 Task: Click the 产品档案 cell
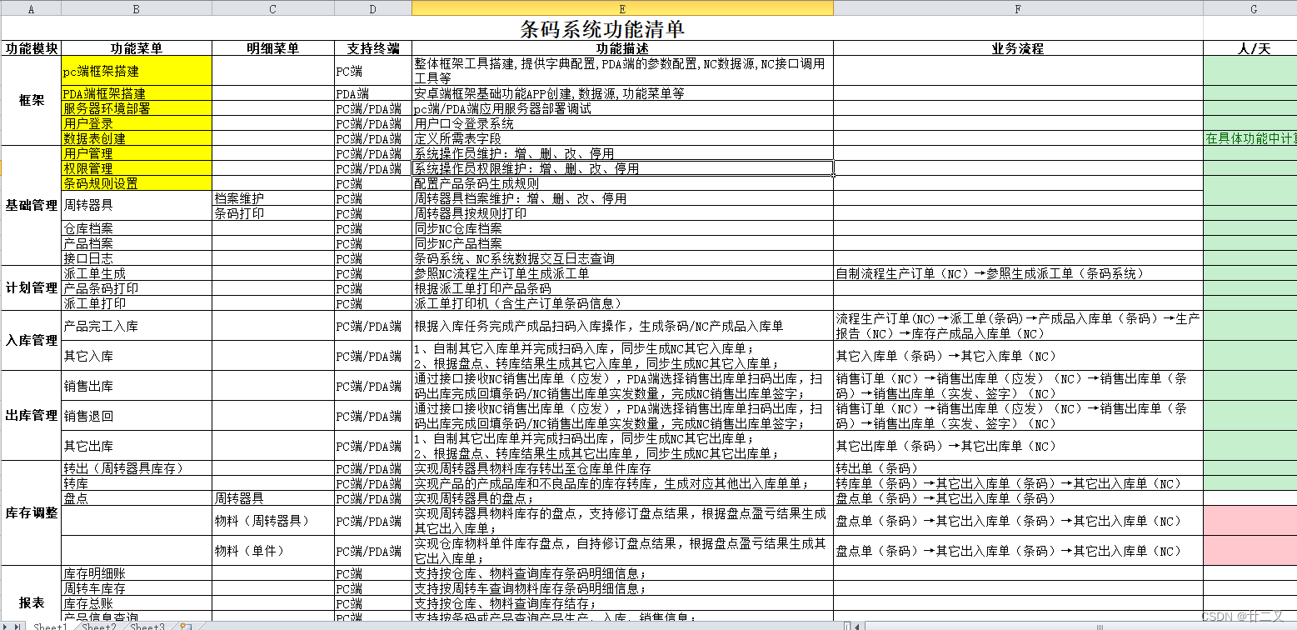click(137, 243)
